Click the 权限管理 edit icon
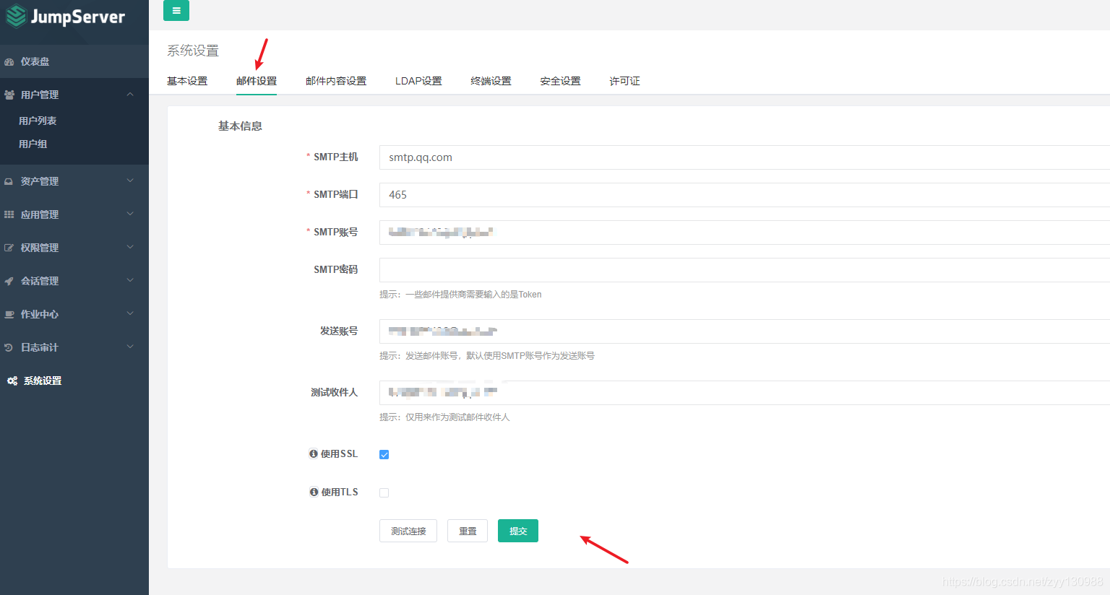The width and height of the screenshot is (1110, 595). coord(9,248)
